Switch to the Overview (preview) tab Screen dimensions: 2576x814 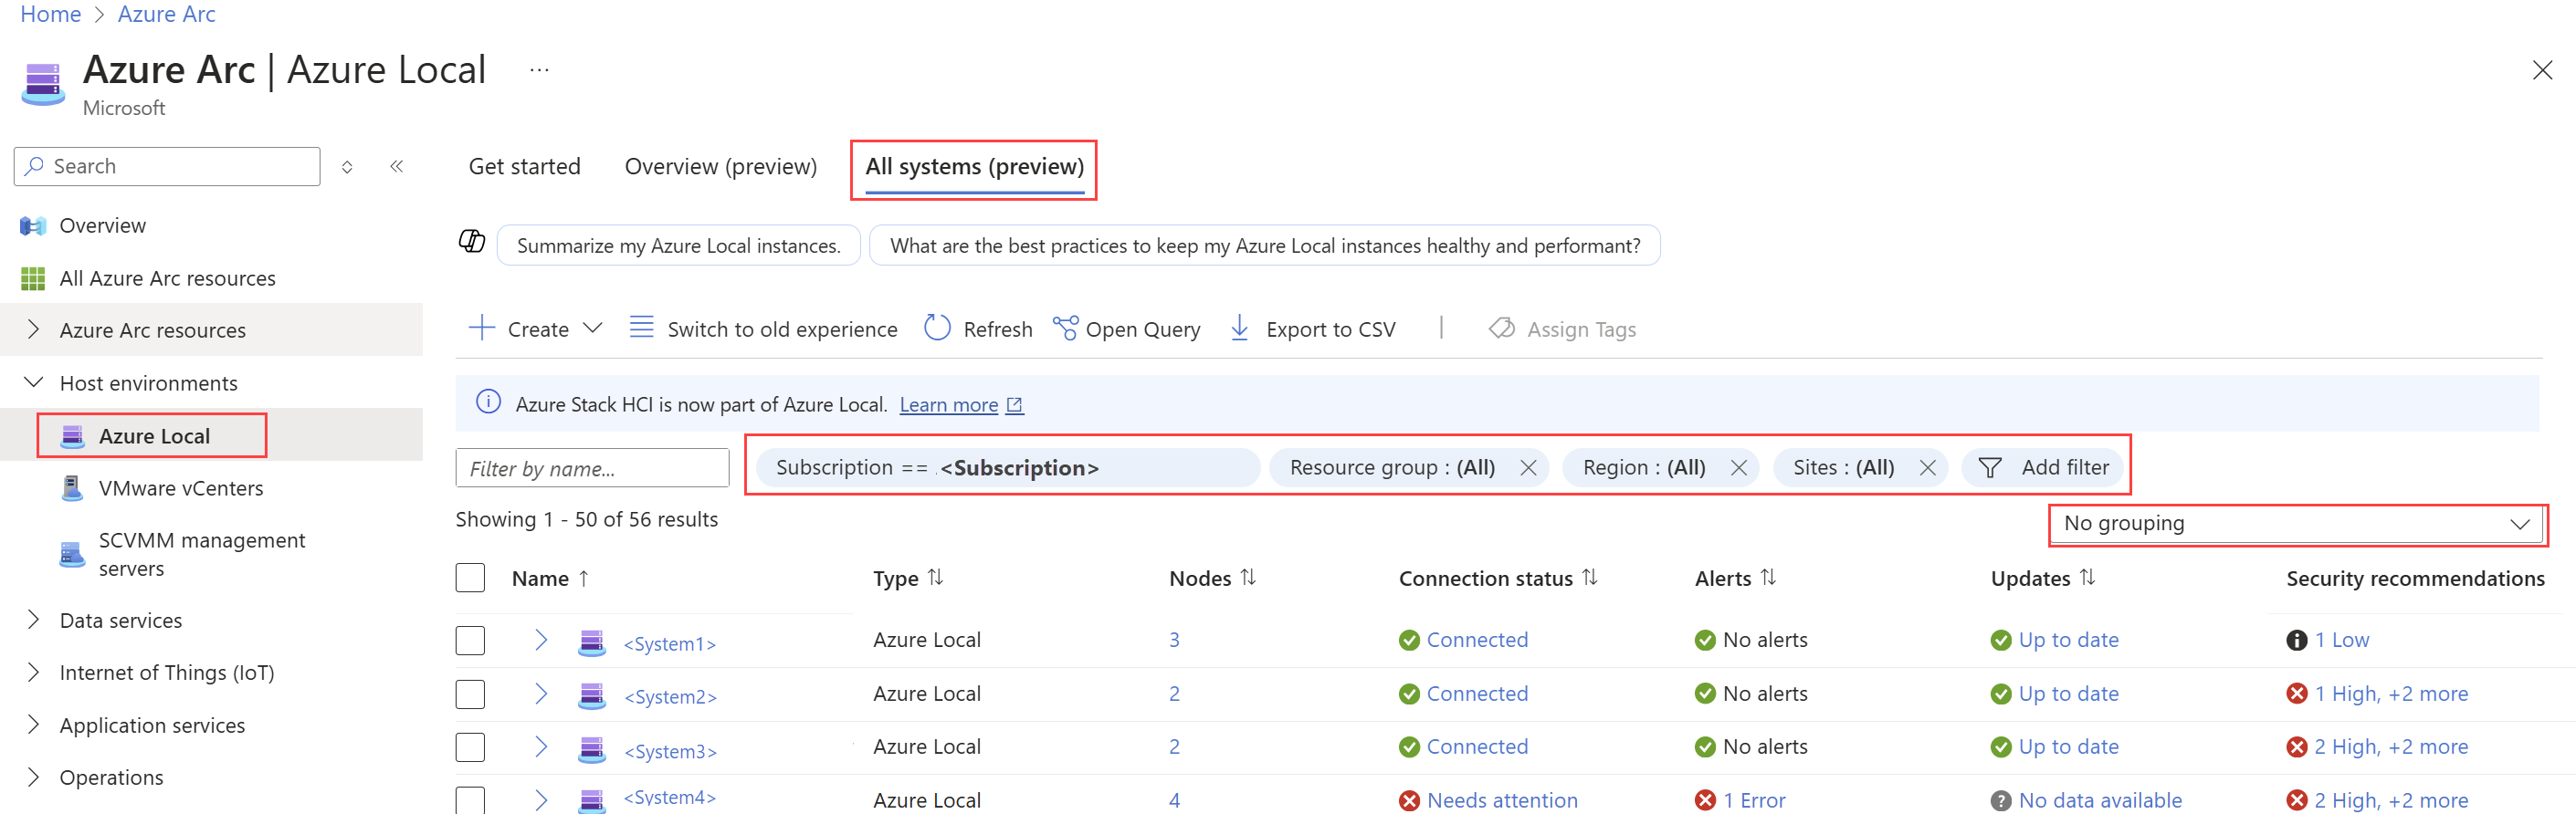720,167
